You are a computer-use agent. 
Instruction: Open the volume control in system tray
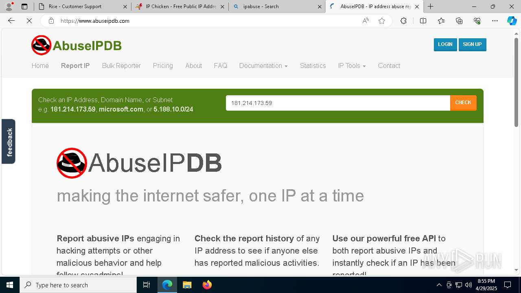468,285
